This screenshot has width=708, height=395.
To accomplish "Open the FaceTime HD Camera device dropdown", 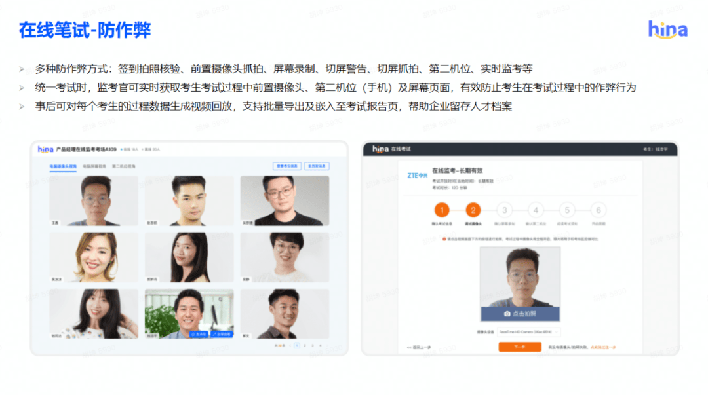I will 528,332.
